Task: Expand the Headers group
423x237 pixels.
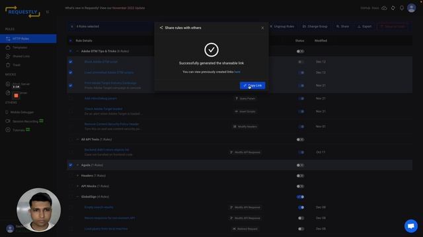Action: [78, 176]
